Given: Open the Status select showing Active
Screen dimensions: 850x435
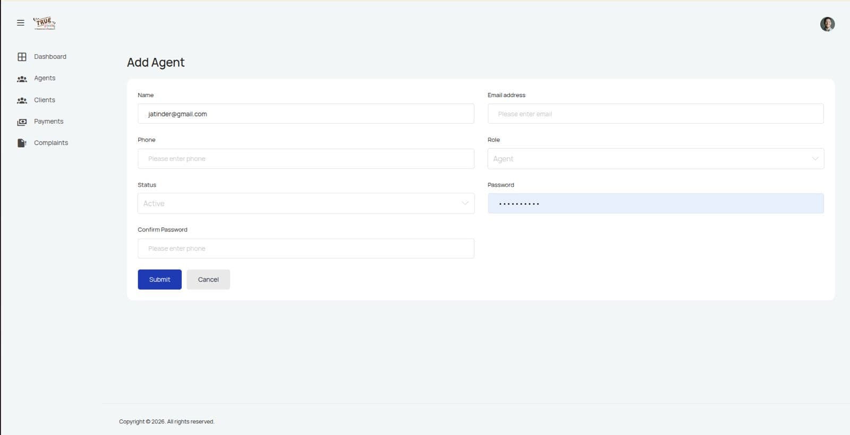Looking at the screenshot, I should [305, 203].
